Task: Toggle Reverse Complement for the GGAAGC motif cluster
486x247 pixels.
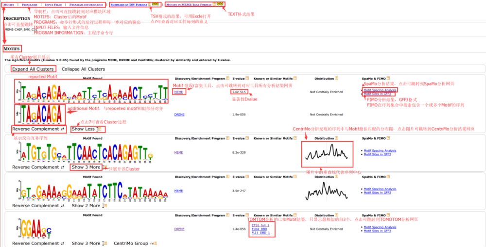Action: tap(38, 243)
